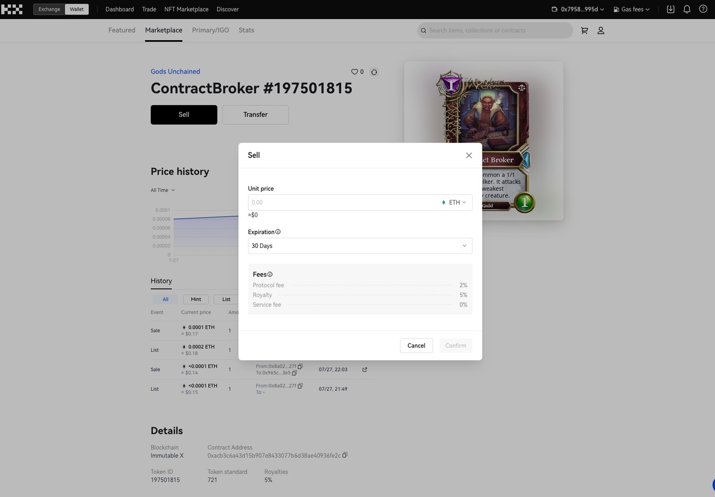Switch to the Stats tab
This screenshot has width=715, height=497.
point(246,30)
